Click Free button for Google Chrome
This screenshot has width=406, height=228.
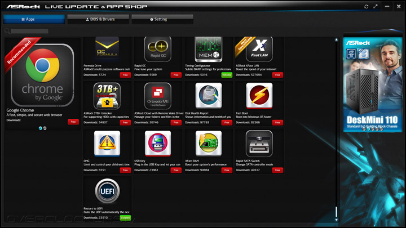(73, 122)
